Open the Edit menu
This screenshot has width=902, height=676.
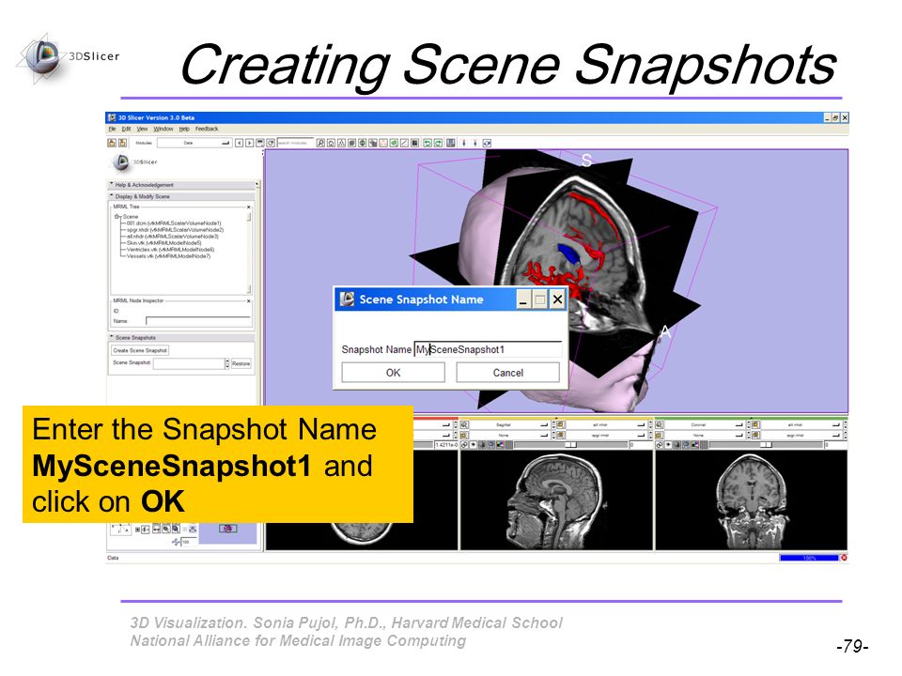(x=126, y=129)
